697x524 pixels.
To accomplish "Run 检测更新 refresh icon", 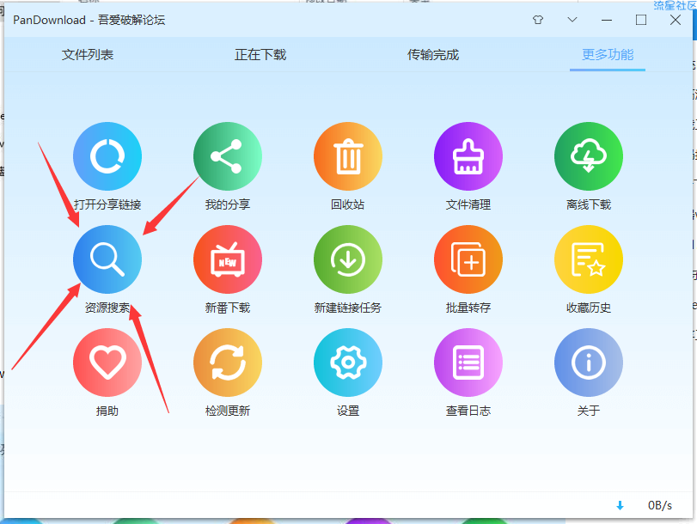I will pyautogui.click(x=228, y=363).
